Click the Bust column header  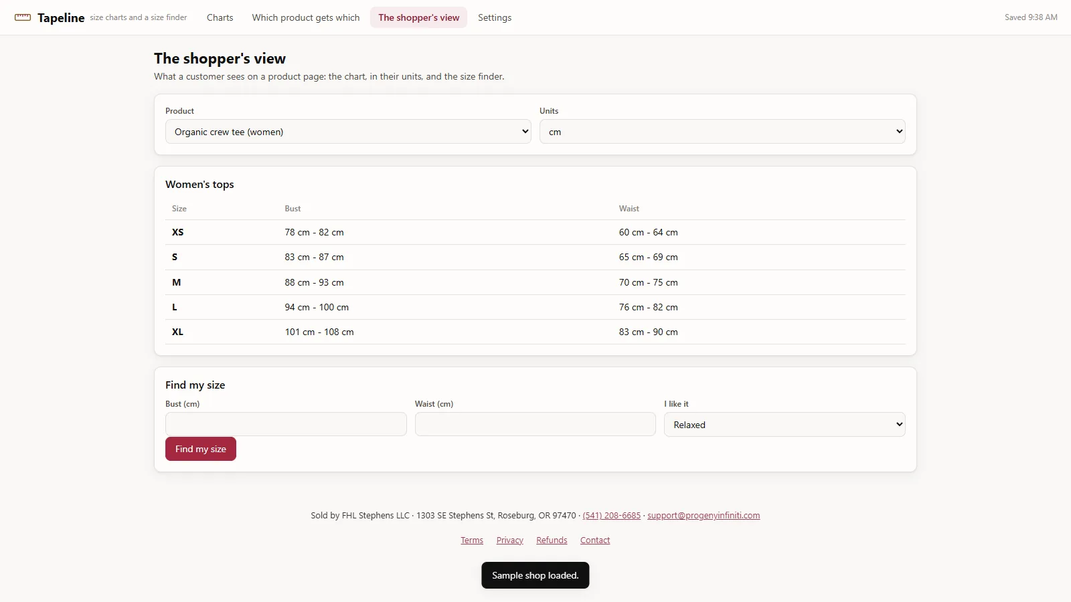[293, 209]
